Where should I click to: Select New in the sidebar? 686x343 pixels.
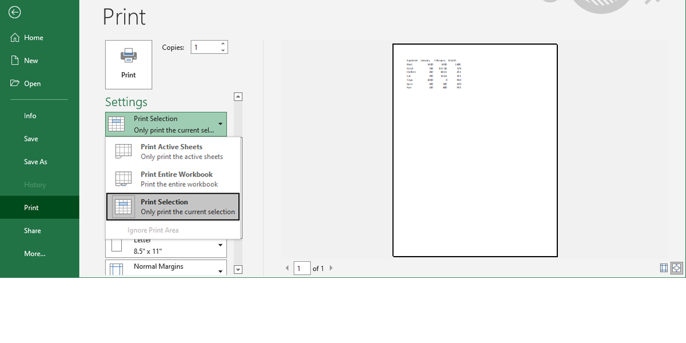pos(39,60)
